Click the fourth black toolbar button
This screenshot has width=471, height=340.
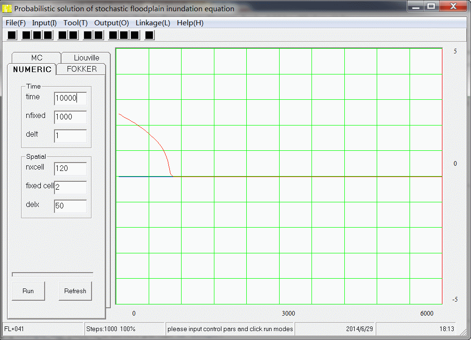coord(48,35)
